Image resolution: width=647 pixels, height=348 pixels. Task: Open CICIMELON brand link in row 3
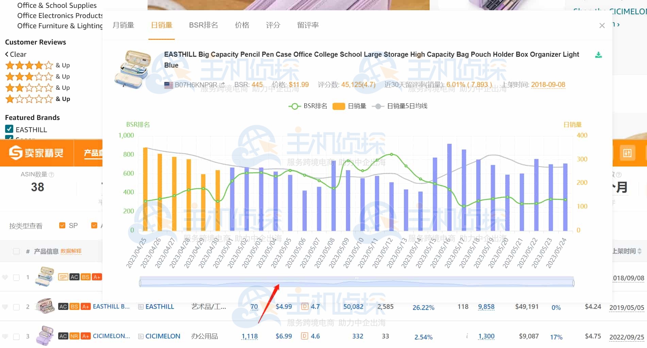(x=163, y=336)
